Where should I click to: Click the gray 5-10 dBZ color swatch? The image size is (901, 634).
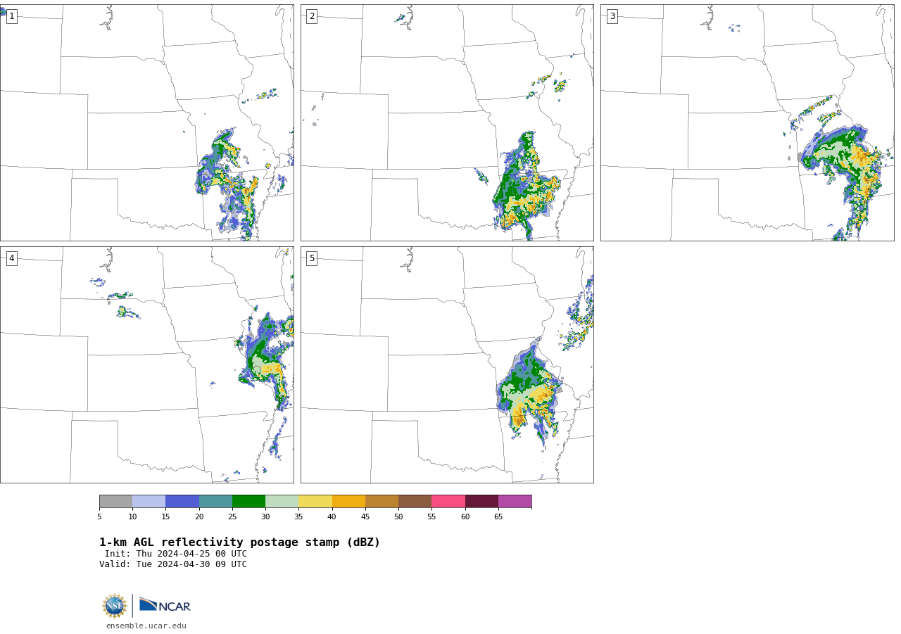coord(115,502)
